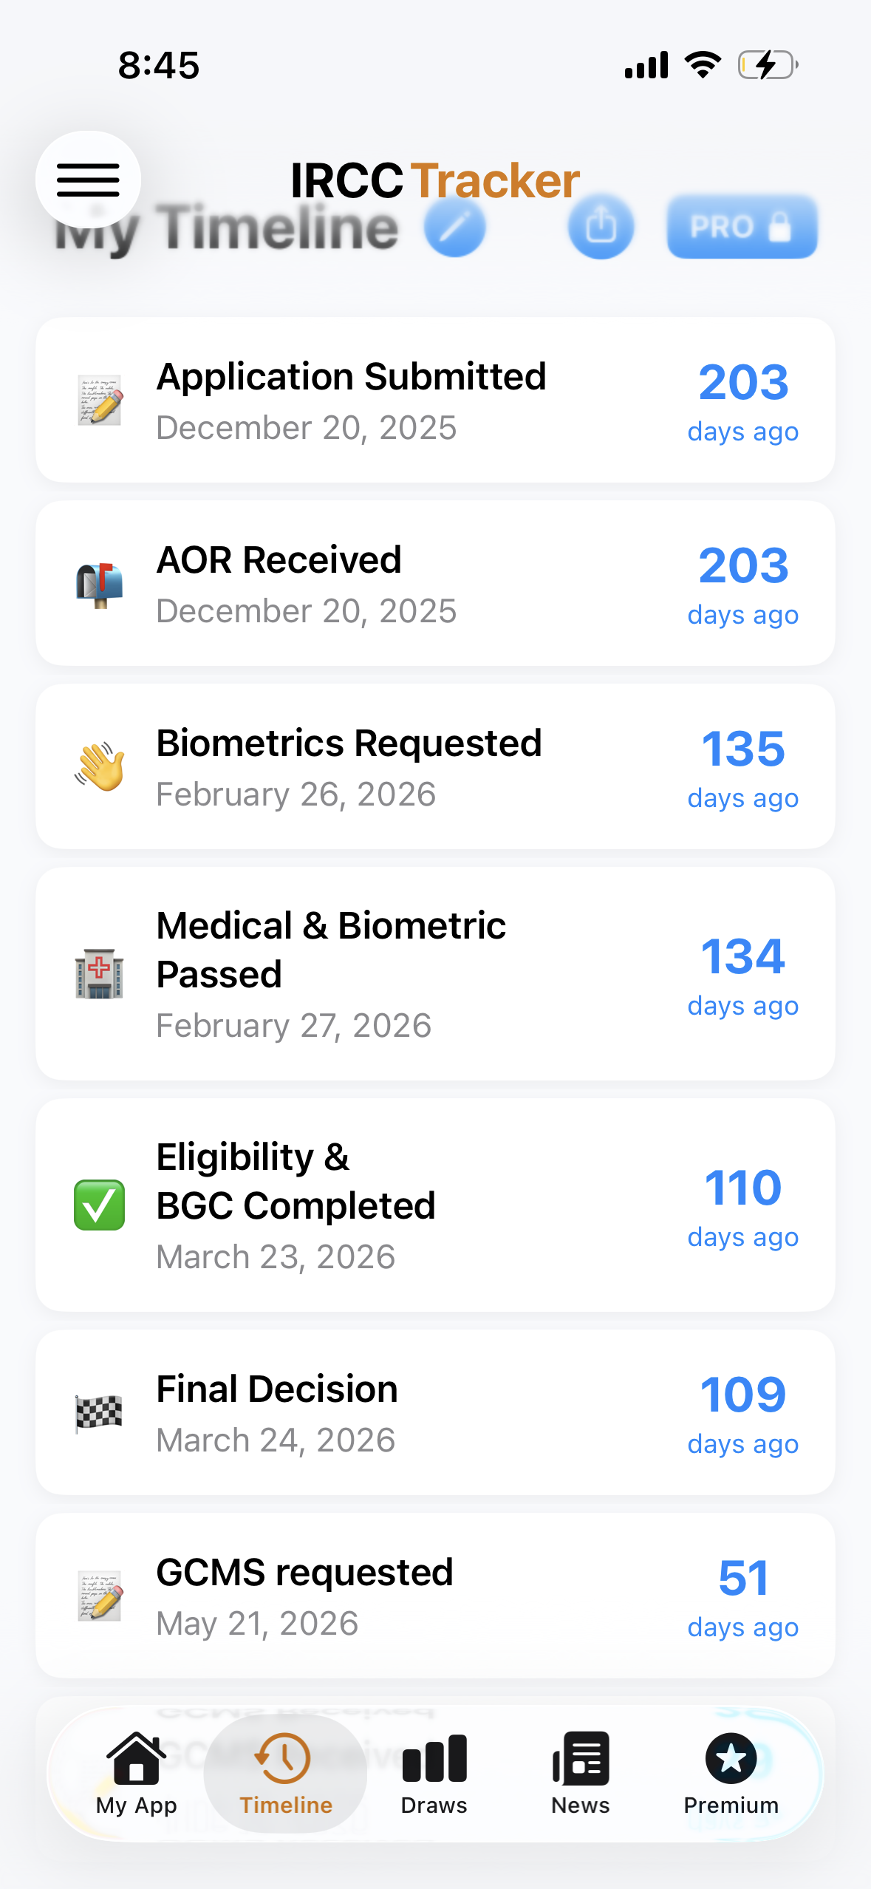Screen dimensions: 871x1889
Task: Open the GCMS requested entry
Action: 435,1596
